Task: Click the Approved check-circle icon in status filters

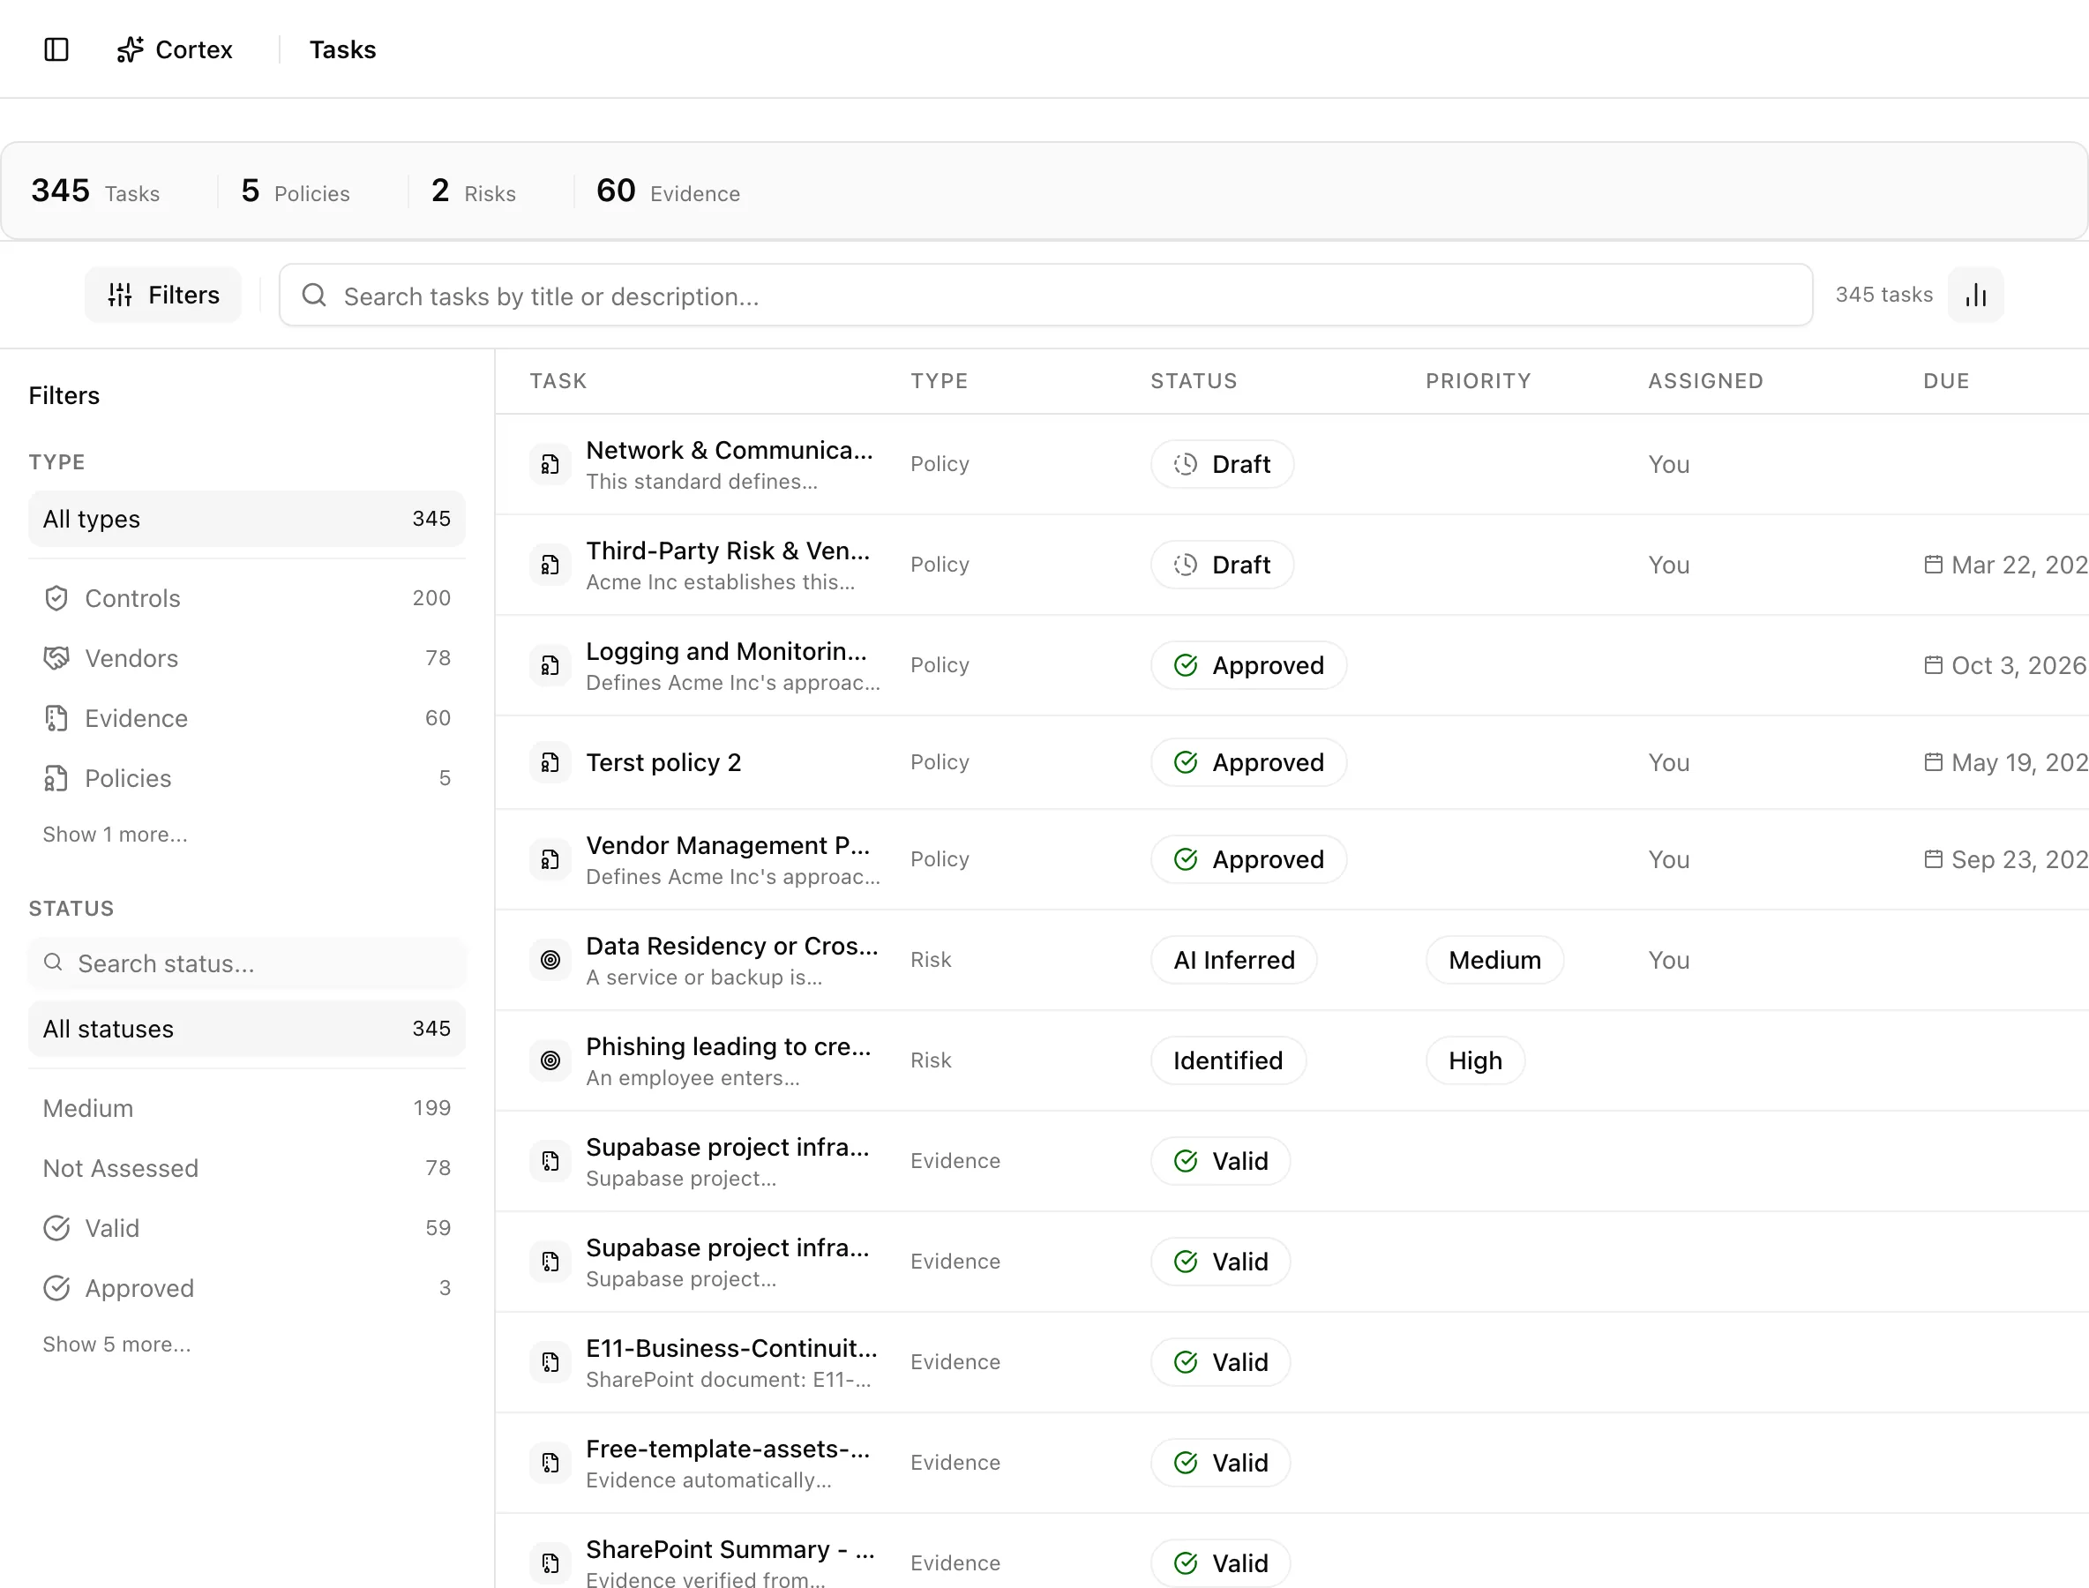Action: [56, 1288]
